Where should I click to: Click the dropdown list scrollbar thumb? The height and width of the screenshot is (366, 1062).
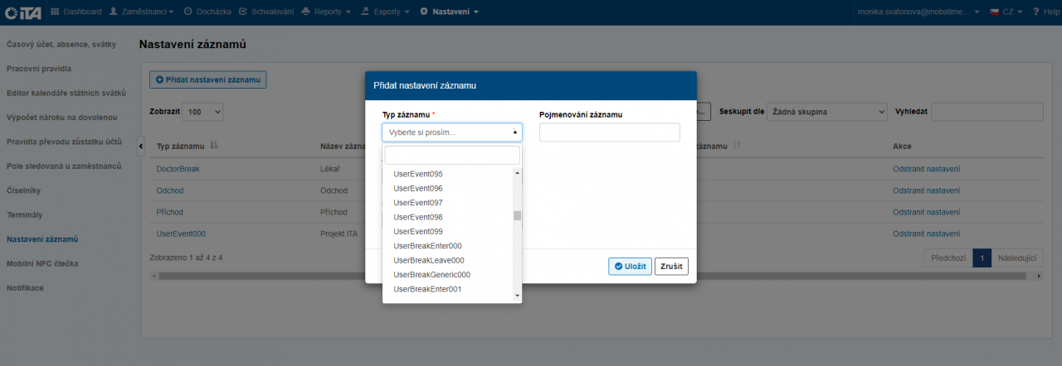tap(517, 216)
